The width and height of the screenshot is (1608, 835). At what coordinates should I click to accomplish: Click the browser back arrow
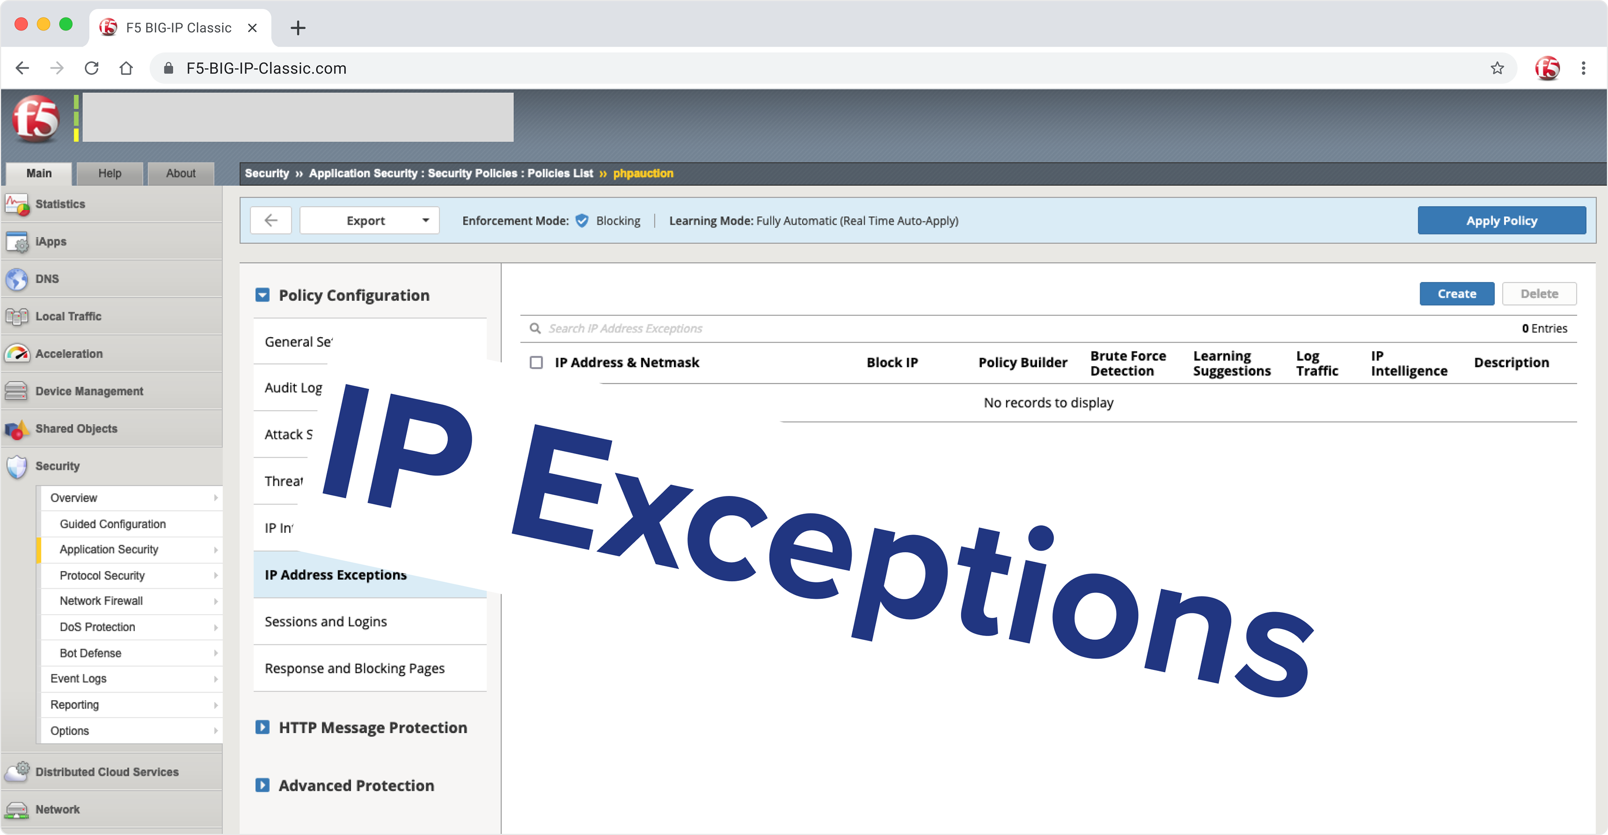[23, 68]
